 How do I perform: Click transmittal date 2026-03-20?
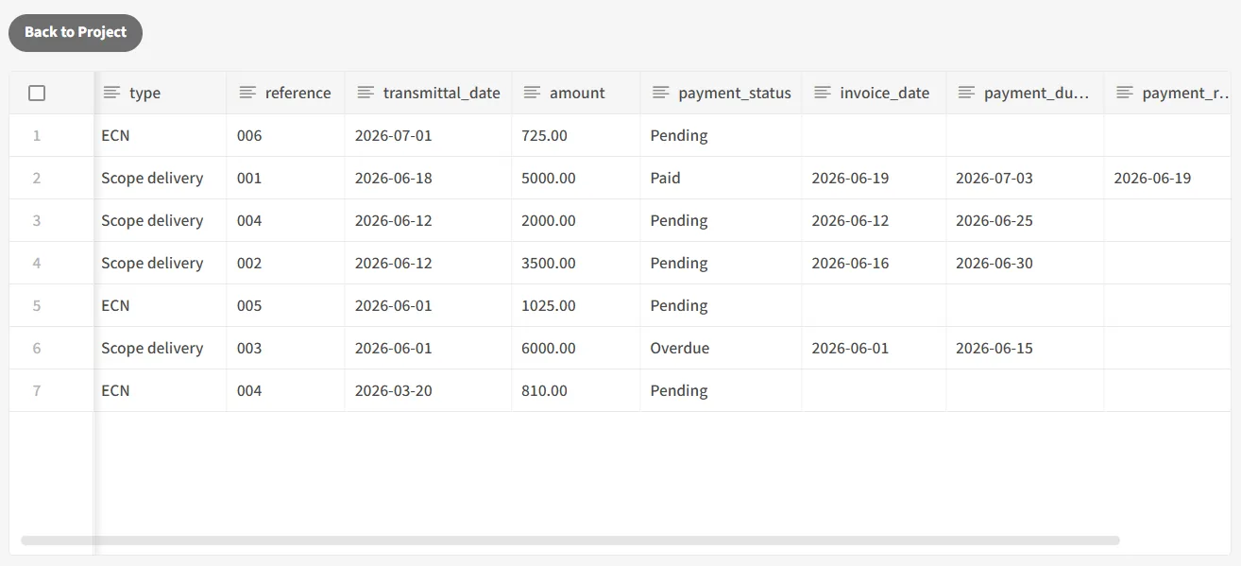pyautogui.click(x=429, y=390)
